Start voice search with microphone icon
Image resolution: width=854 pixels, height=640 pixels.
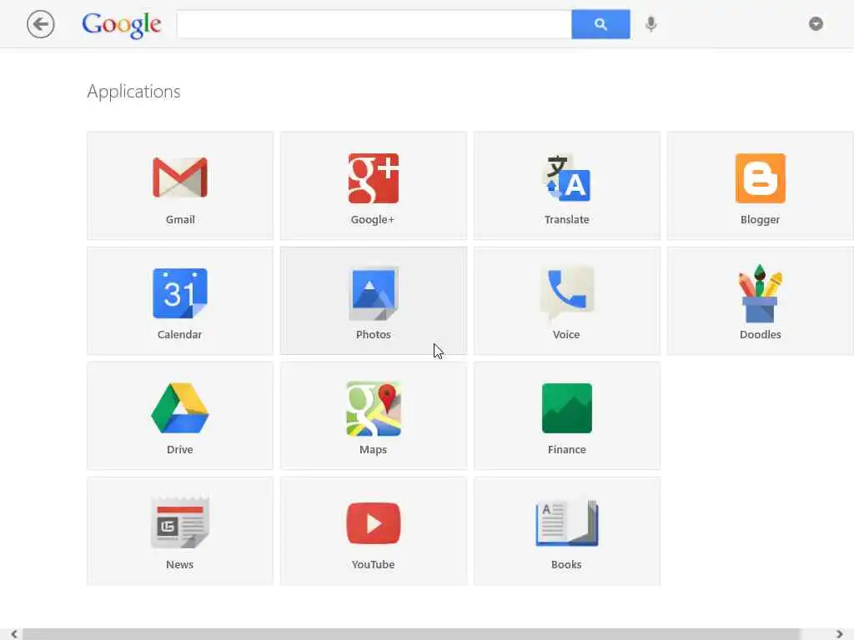[x=651, y=24]
